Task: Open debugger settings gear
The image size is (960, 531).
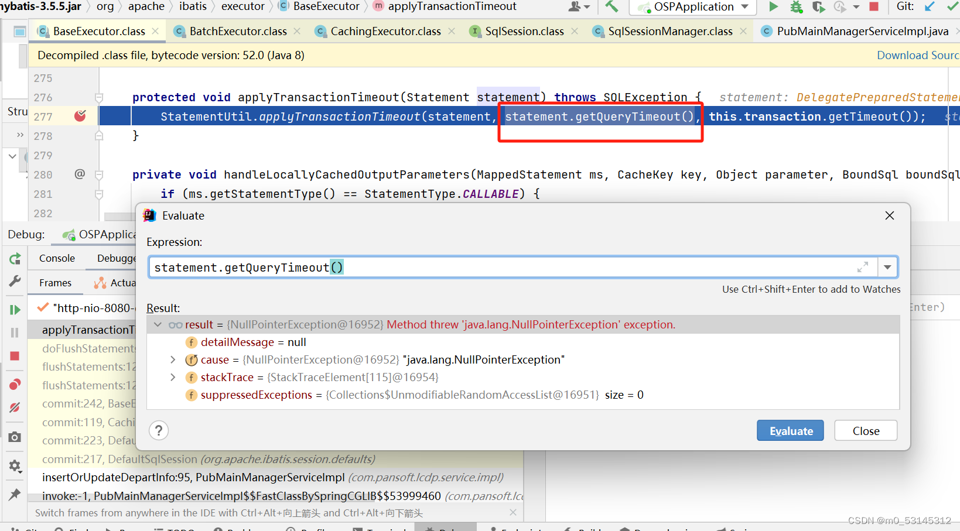Action: click(14, 466)
